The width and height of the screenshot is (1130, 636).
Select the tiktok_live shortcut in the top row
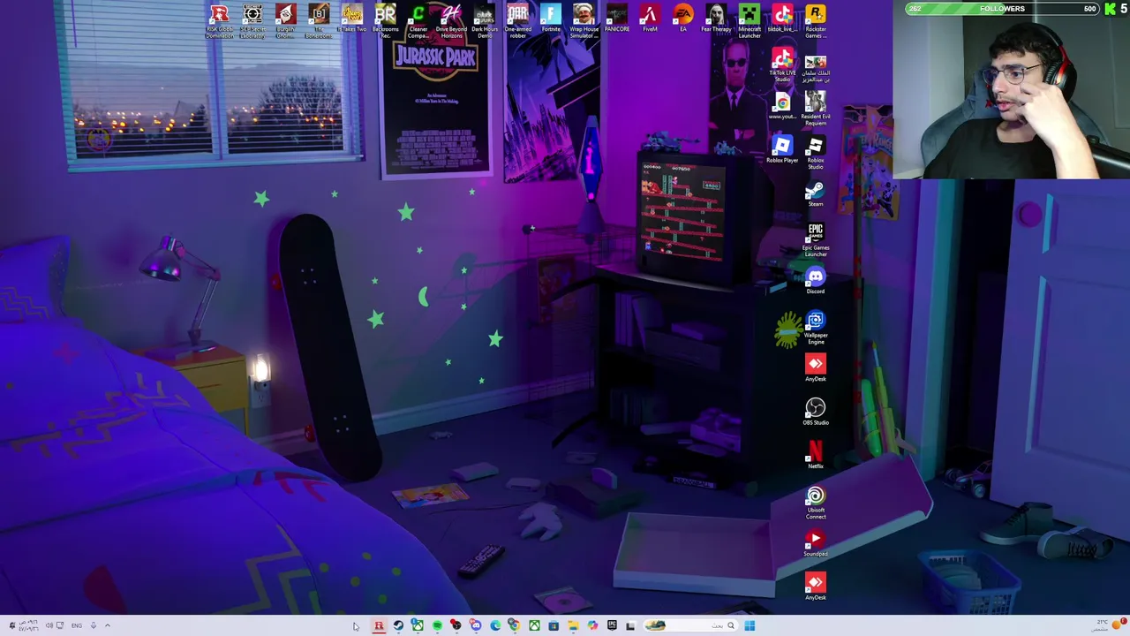(782, 18)
